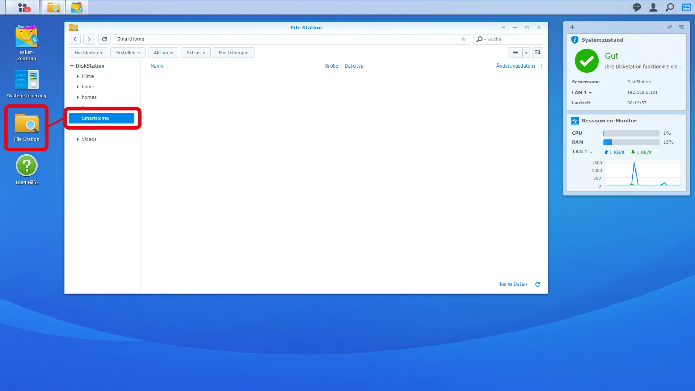Collapse the DiskStation tree node
This screenshot has width=695, height=391.
72,66
